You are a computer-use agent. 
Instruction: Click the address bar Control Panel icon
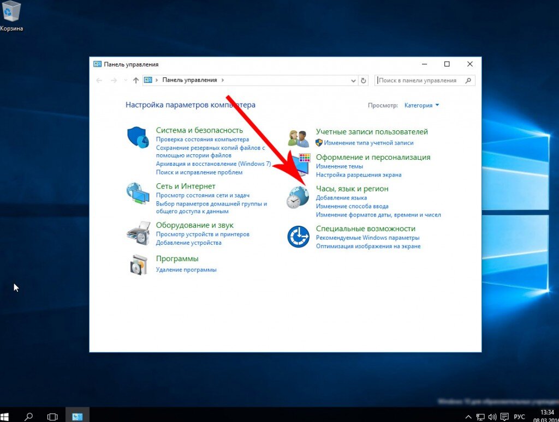pos(148,80)
